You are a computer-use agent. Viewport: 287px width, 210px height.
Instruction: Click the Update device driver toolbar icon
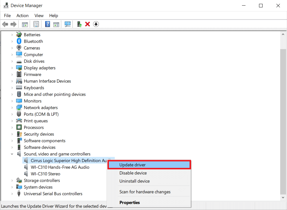tap(79, 24)
